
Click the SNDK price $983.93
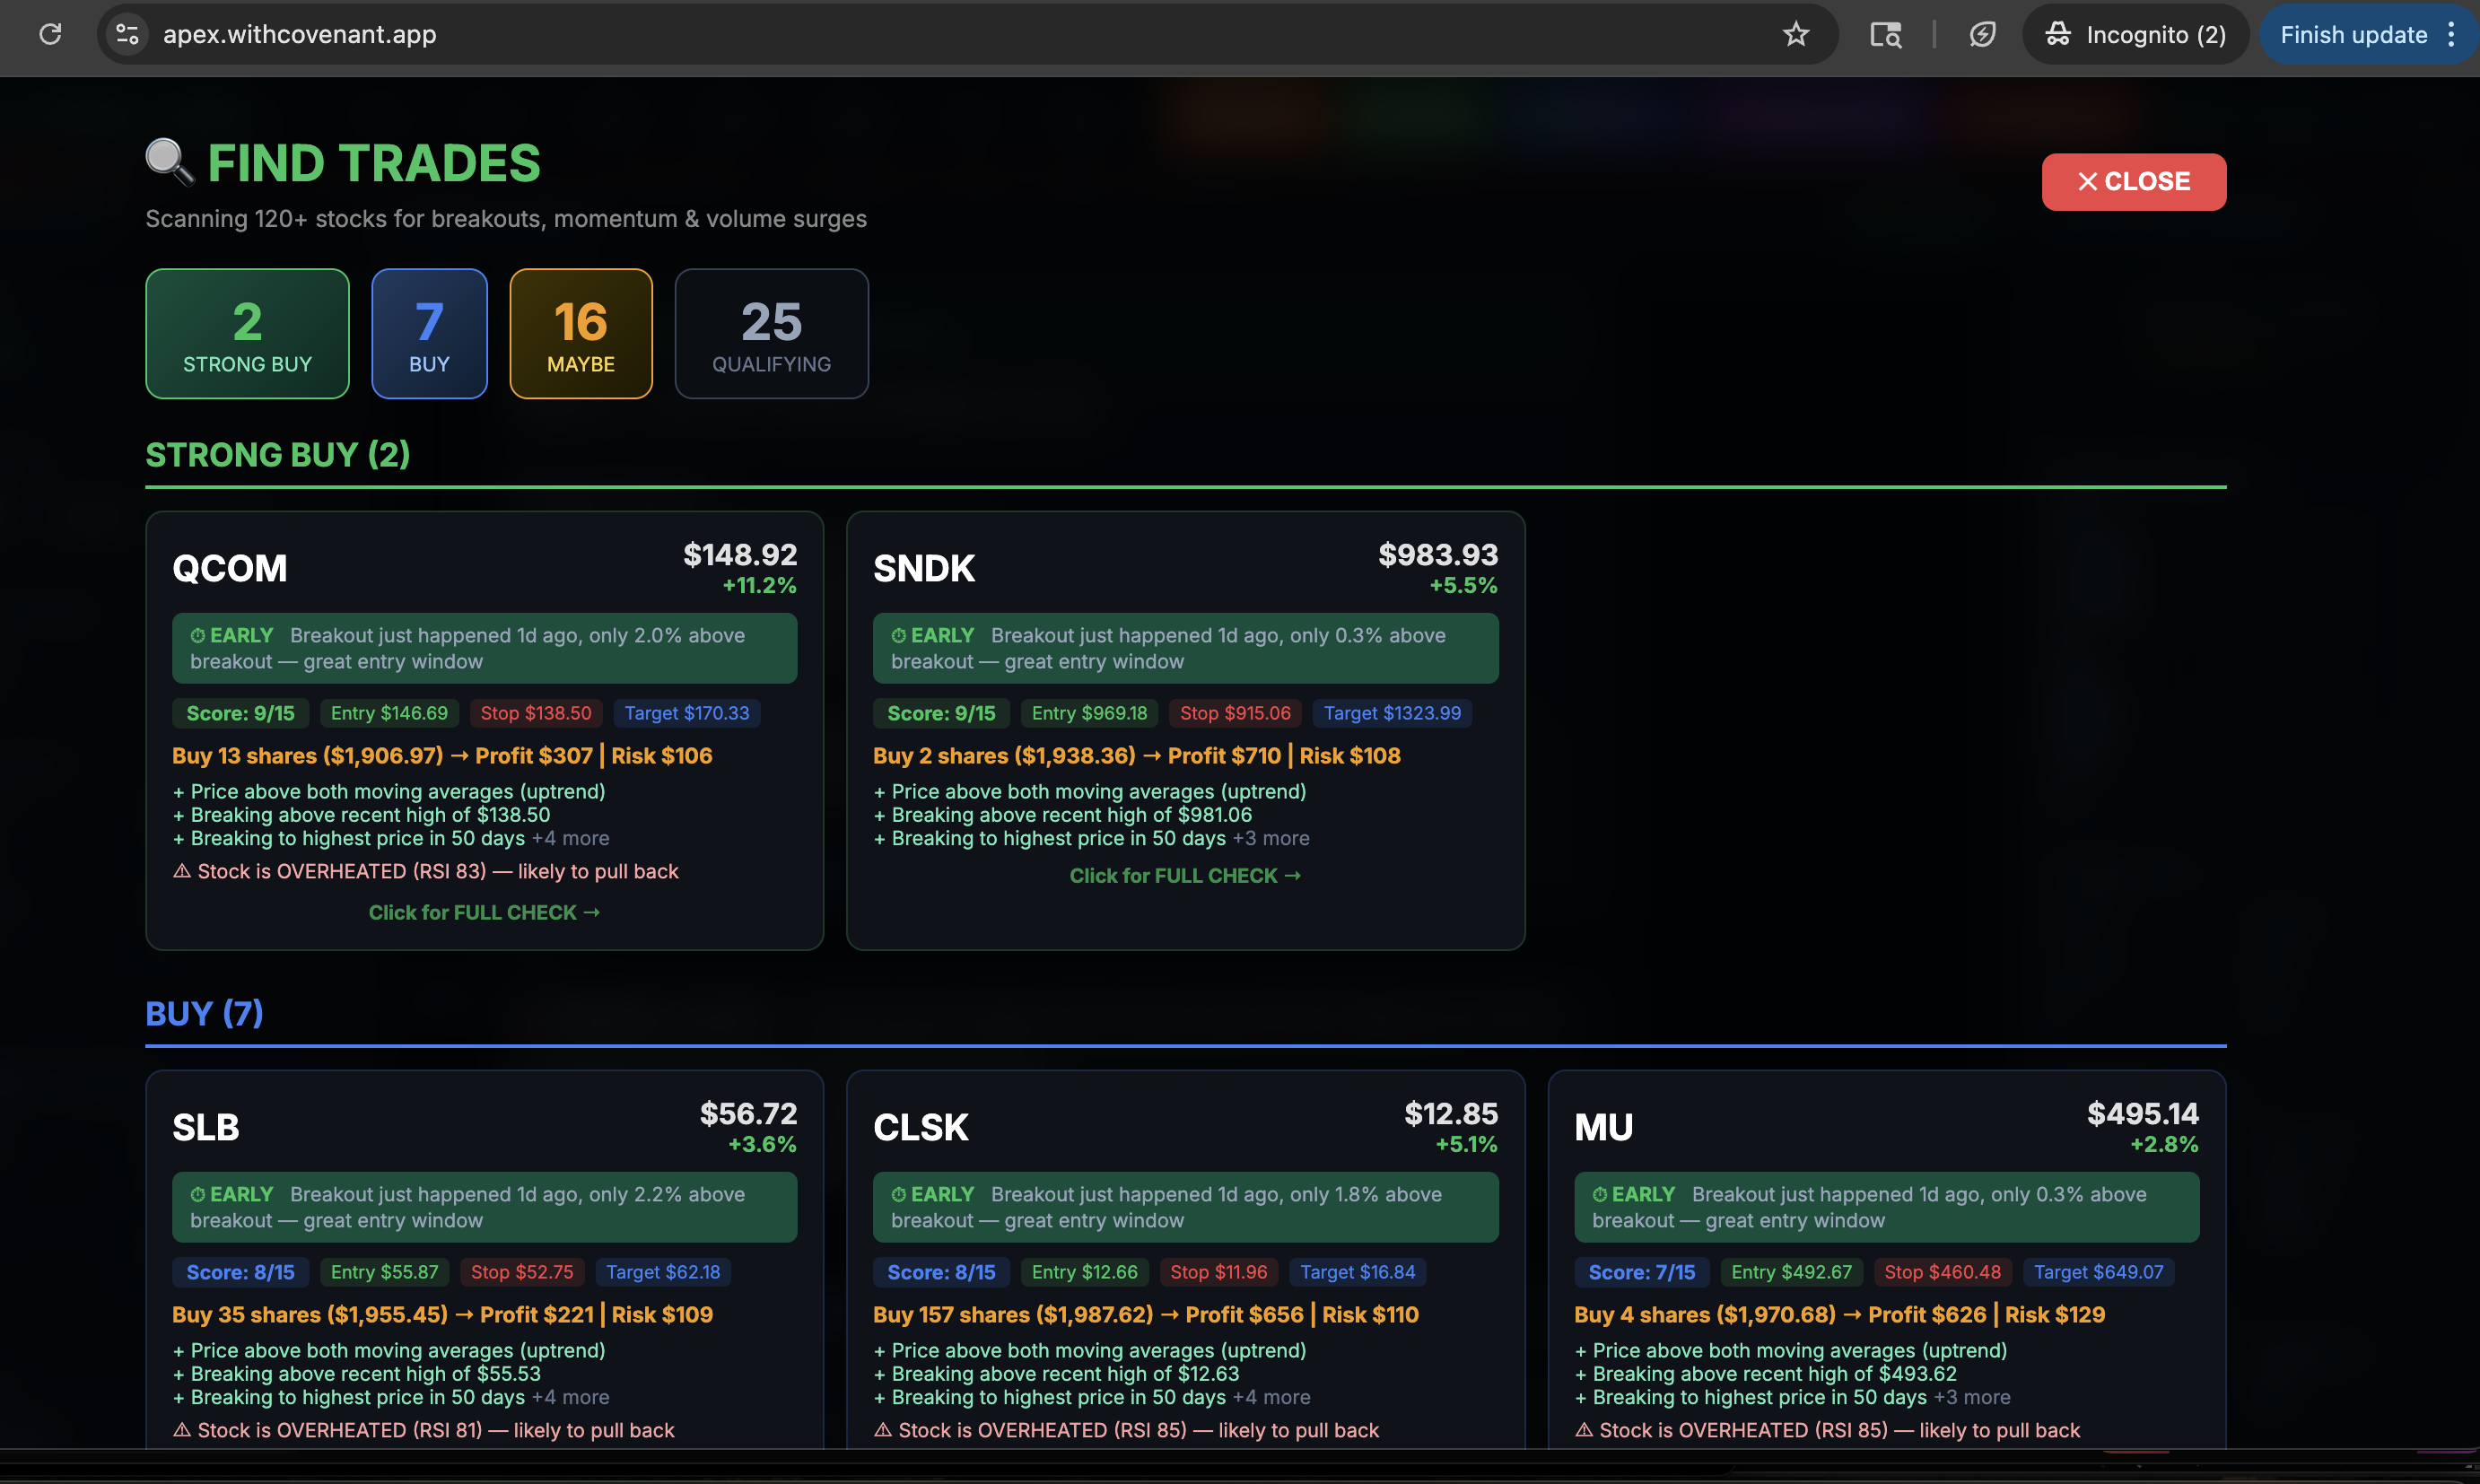[1437, 554]
